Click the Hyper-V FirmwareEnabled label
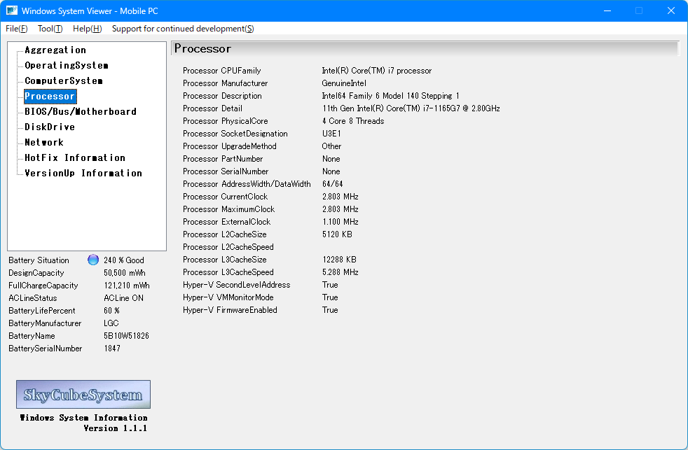This screenshot has width=688, height=450. [230, 310]
